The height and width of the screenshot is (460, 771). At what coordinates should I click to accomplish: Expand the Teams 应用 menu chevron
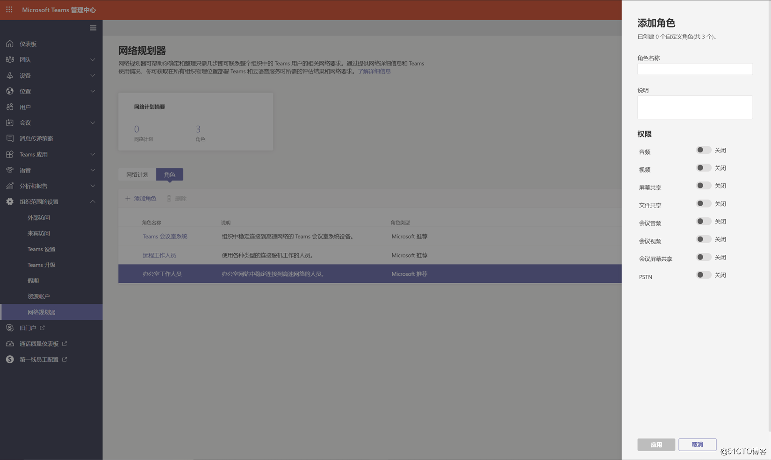coord(93,154)
